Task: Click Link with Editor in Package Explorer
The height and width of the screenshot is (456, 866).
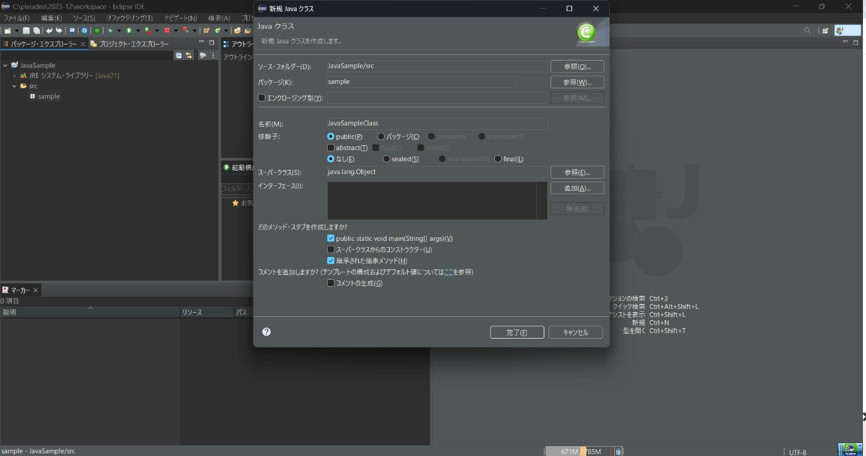Action: (189, 55)
